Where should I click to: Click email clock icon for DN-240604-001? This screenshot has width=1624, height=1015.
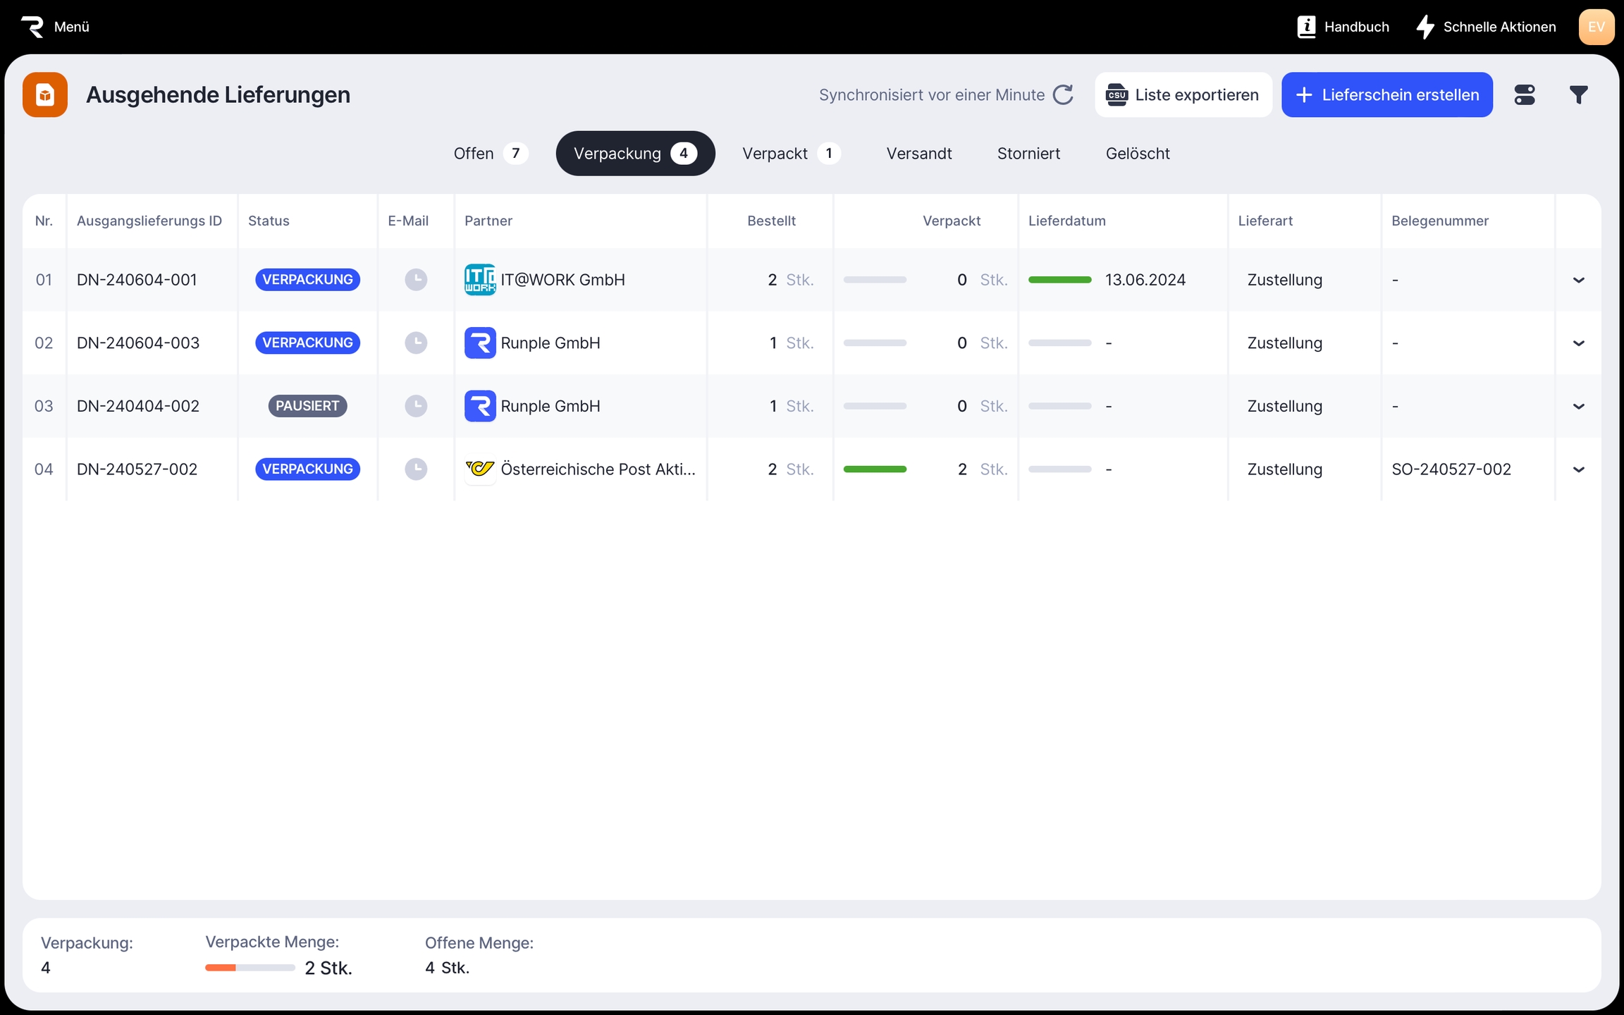416,280
